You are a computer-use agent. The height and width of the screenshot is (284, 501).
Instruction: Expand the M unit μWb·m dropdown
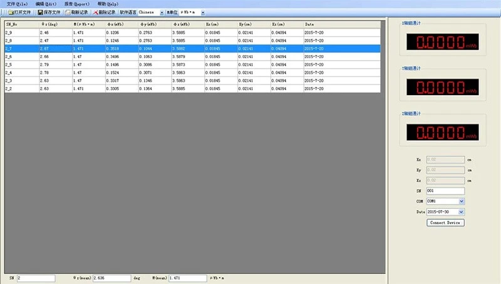[x=202, y=13]
